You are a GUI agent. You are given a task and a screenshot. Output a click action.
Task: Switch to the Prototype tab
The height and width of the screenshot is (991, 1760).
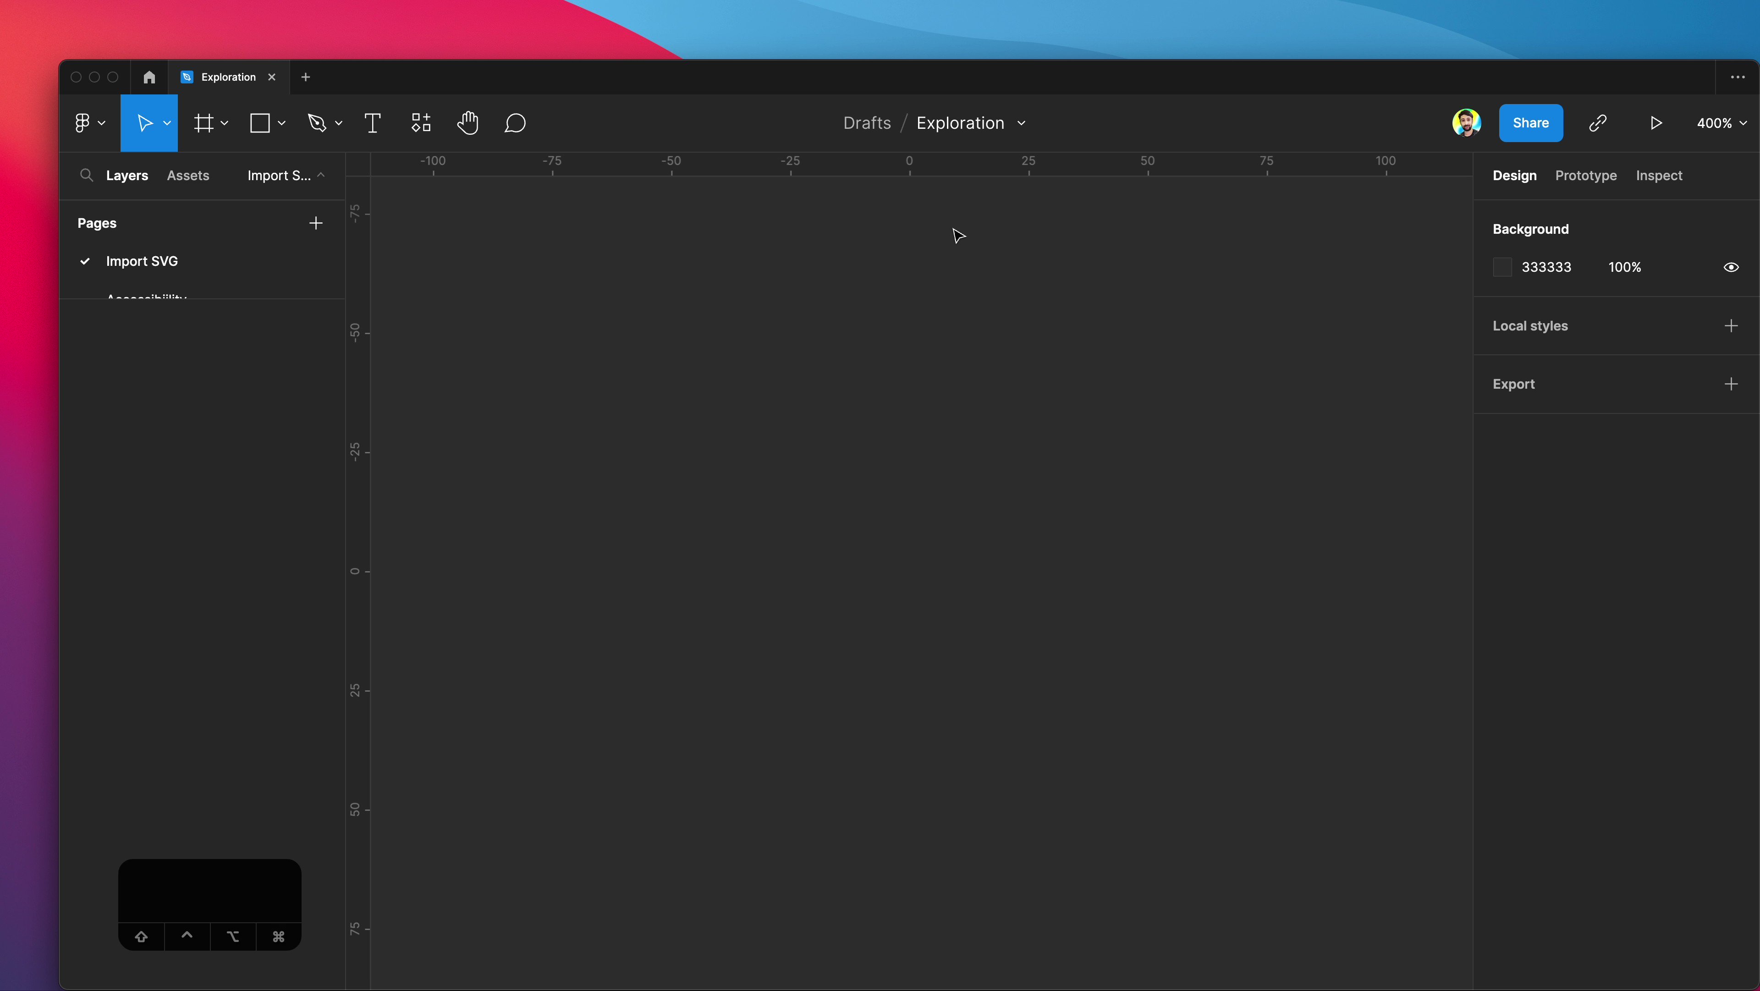pos(1586,176)
